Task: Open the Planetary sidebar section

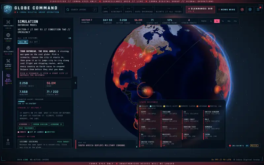Action: coord(8,37)
